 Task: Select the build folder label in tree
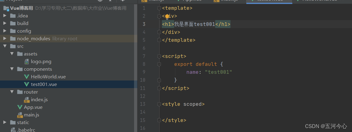pos(23,23)
